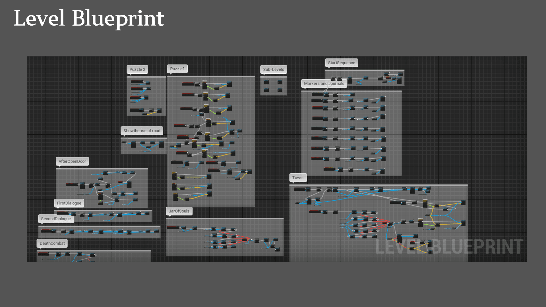
Task: Click the DeathCombat comment label
Action: (52, 243)
